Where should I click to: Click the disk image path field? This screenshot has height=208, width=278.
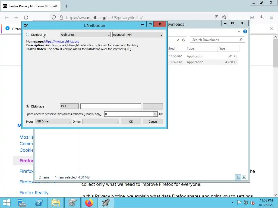click(111, 106)
